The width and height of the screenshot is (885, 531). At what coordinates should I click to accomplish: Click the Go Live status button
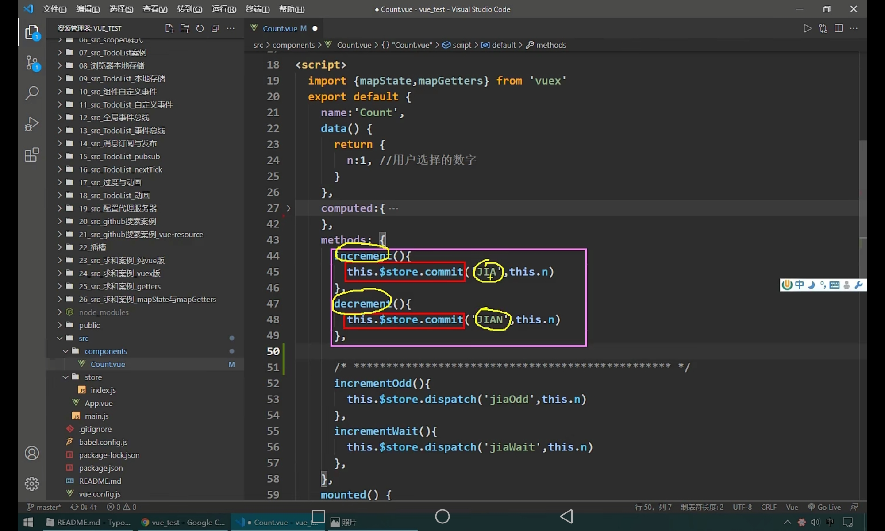(x=824, y=507)
